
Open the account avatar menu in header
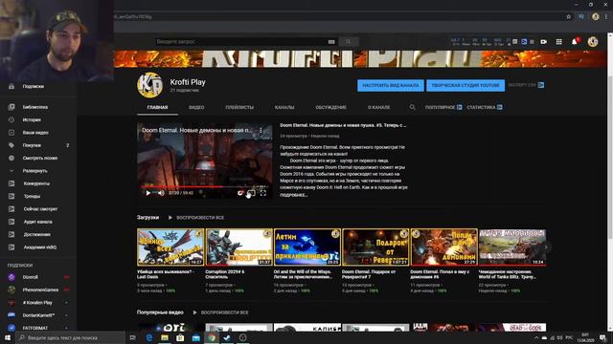[593, 42]
